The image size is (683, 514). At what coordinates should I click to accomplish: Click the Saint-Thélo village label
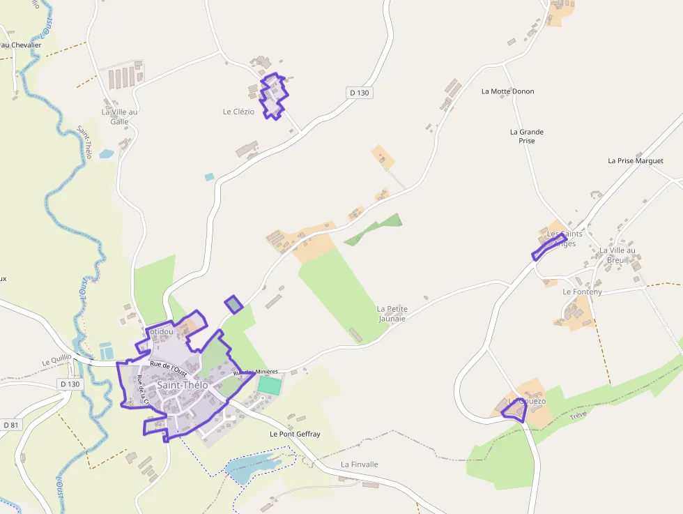click(x=183, y=385)
